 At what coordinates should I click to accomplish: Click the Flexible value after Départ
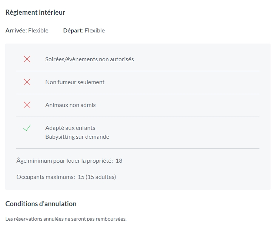95,30
